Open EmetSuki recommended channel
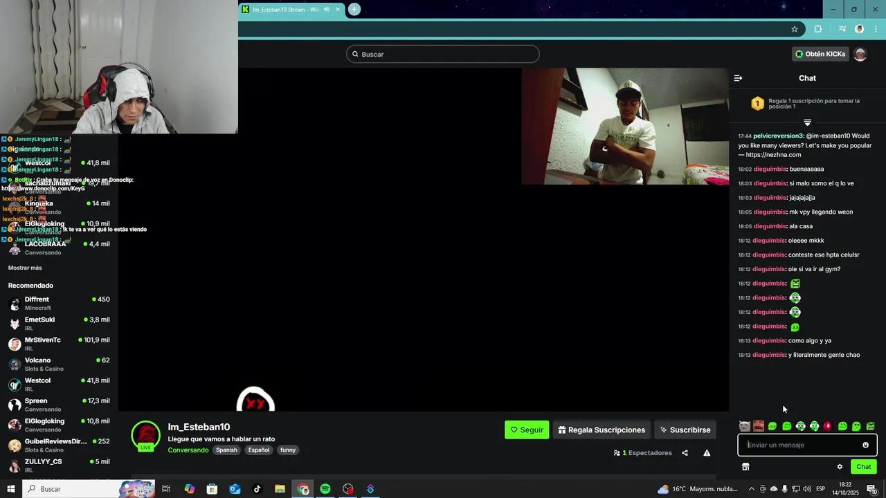This screenshot has height=498, width=886. click(59, 324)
